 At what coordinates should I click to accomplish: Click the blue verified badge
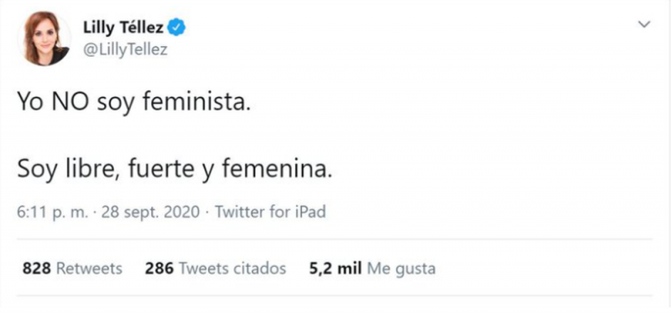pyautogui.click(x=176, y=28)
